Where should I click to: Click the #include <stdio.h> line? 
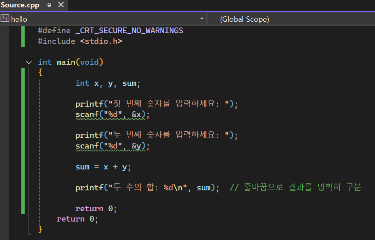pyautogui.click(x=80, y=41)
